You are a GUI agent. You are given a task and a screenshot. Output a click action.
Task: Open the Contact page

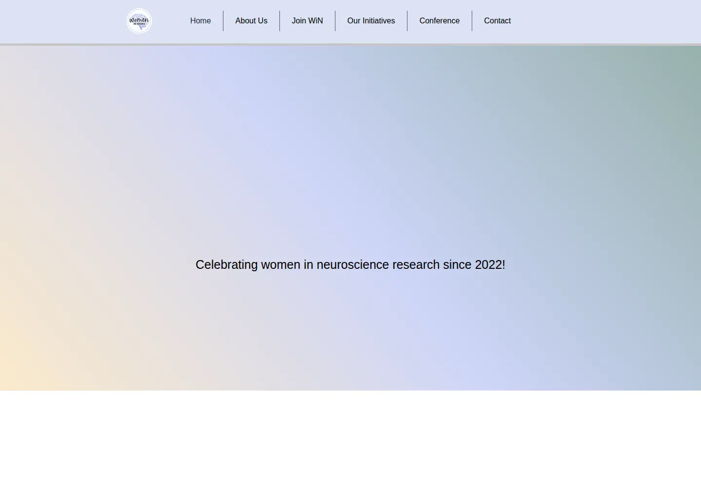point(498,21)
